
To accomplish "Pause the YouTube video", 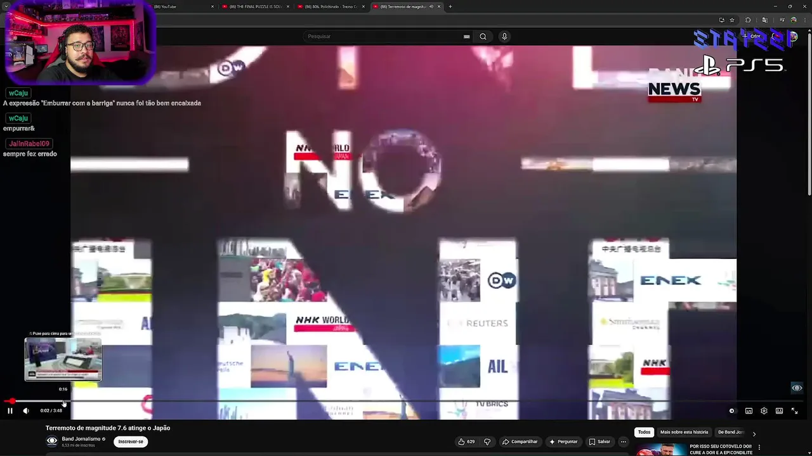I will click(x=10, y=411).
